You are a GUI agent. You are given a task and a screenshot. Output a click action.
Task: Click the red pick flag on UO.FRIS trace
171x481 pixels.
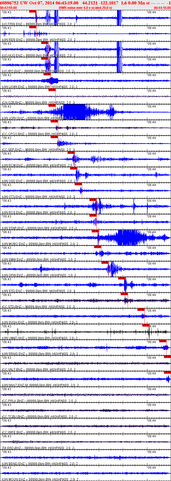point(33,11)
